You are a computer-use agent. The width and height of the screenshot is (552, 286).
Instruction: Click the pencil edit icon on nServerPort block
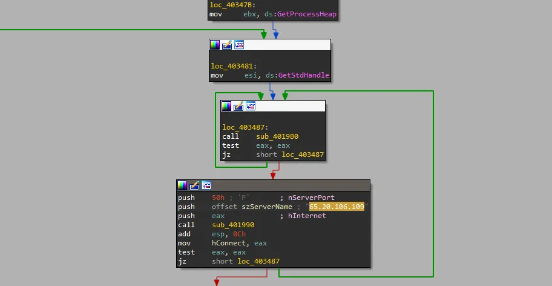pos(194,185)
